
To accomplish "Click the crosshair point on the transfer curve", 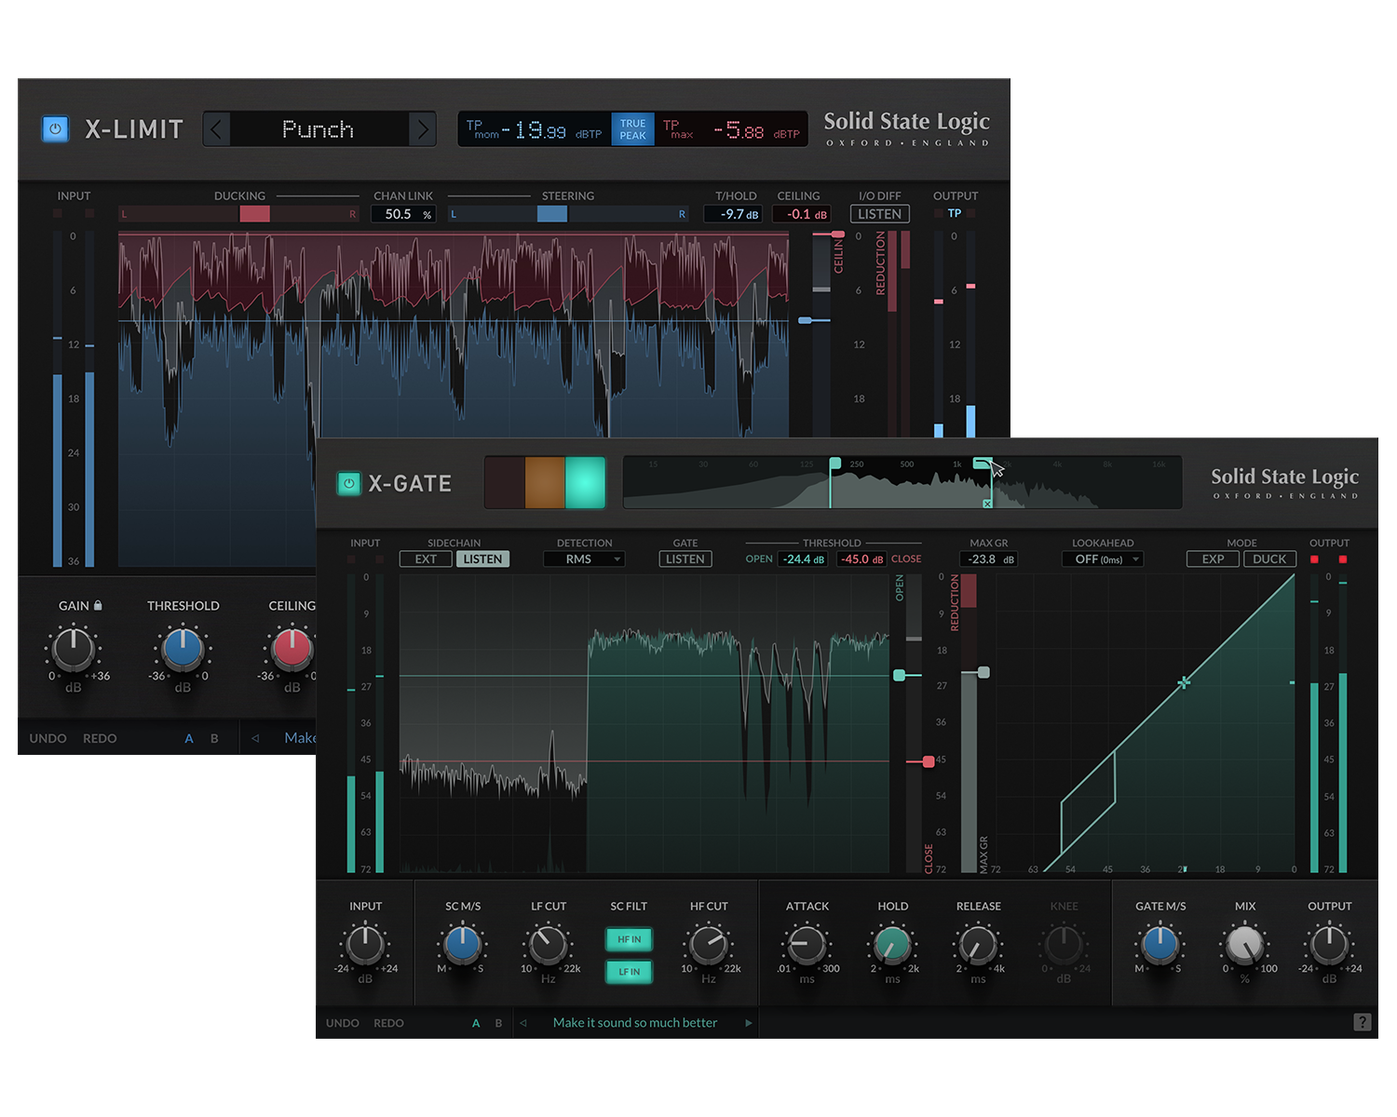I will [x=1184, y=682].
